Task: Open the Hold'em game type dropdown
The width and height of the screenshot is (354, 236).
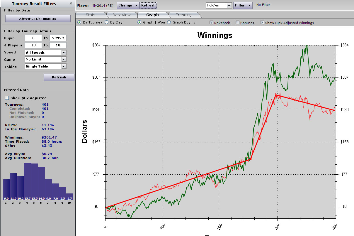Action: [x=229, y=6]
